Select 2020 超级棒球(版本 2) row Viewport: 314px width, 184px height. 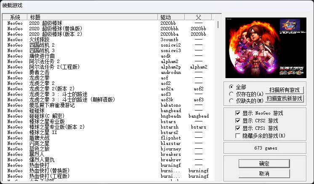(x=108, y=34)
